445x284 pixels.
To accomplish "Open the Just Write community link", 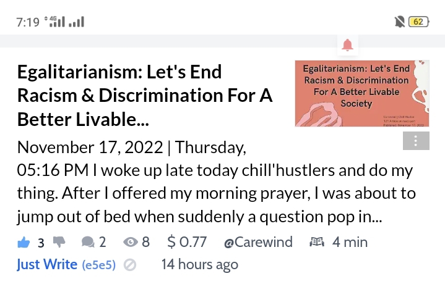I will [47, 264].
